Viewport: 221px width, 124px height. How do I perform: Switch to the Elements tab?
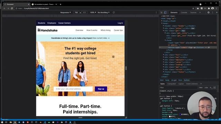coord(174,12)
